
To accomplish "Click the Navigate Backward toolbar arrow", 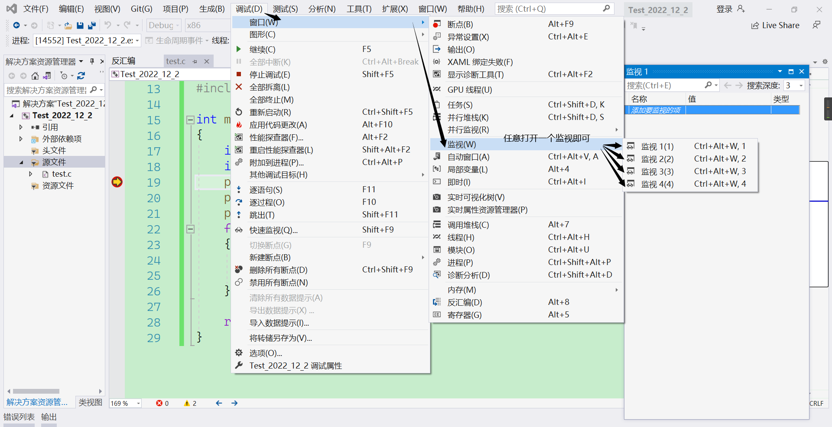I will pyautogui.click(x=16, y=26).
